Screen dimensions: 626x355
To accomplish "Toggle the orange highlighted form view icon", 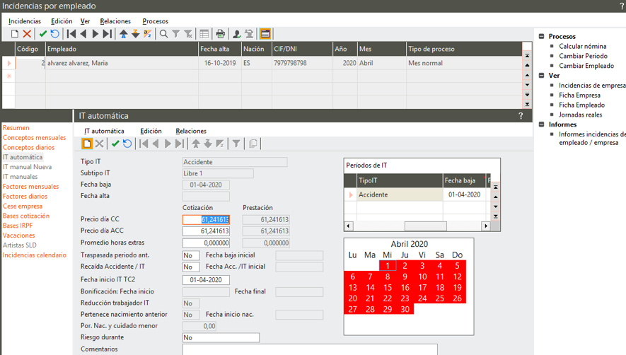I will pos(265,34).
